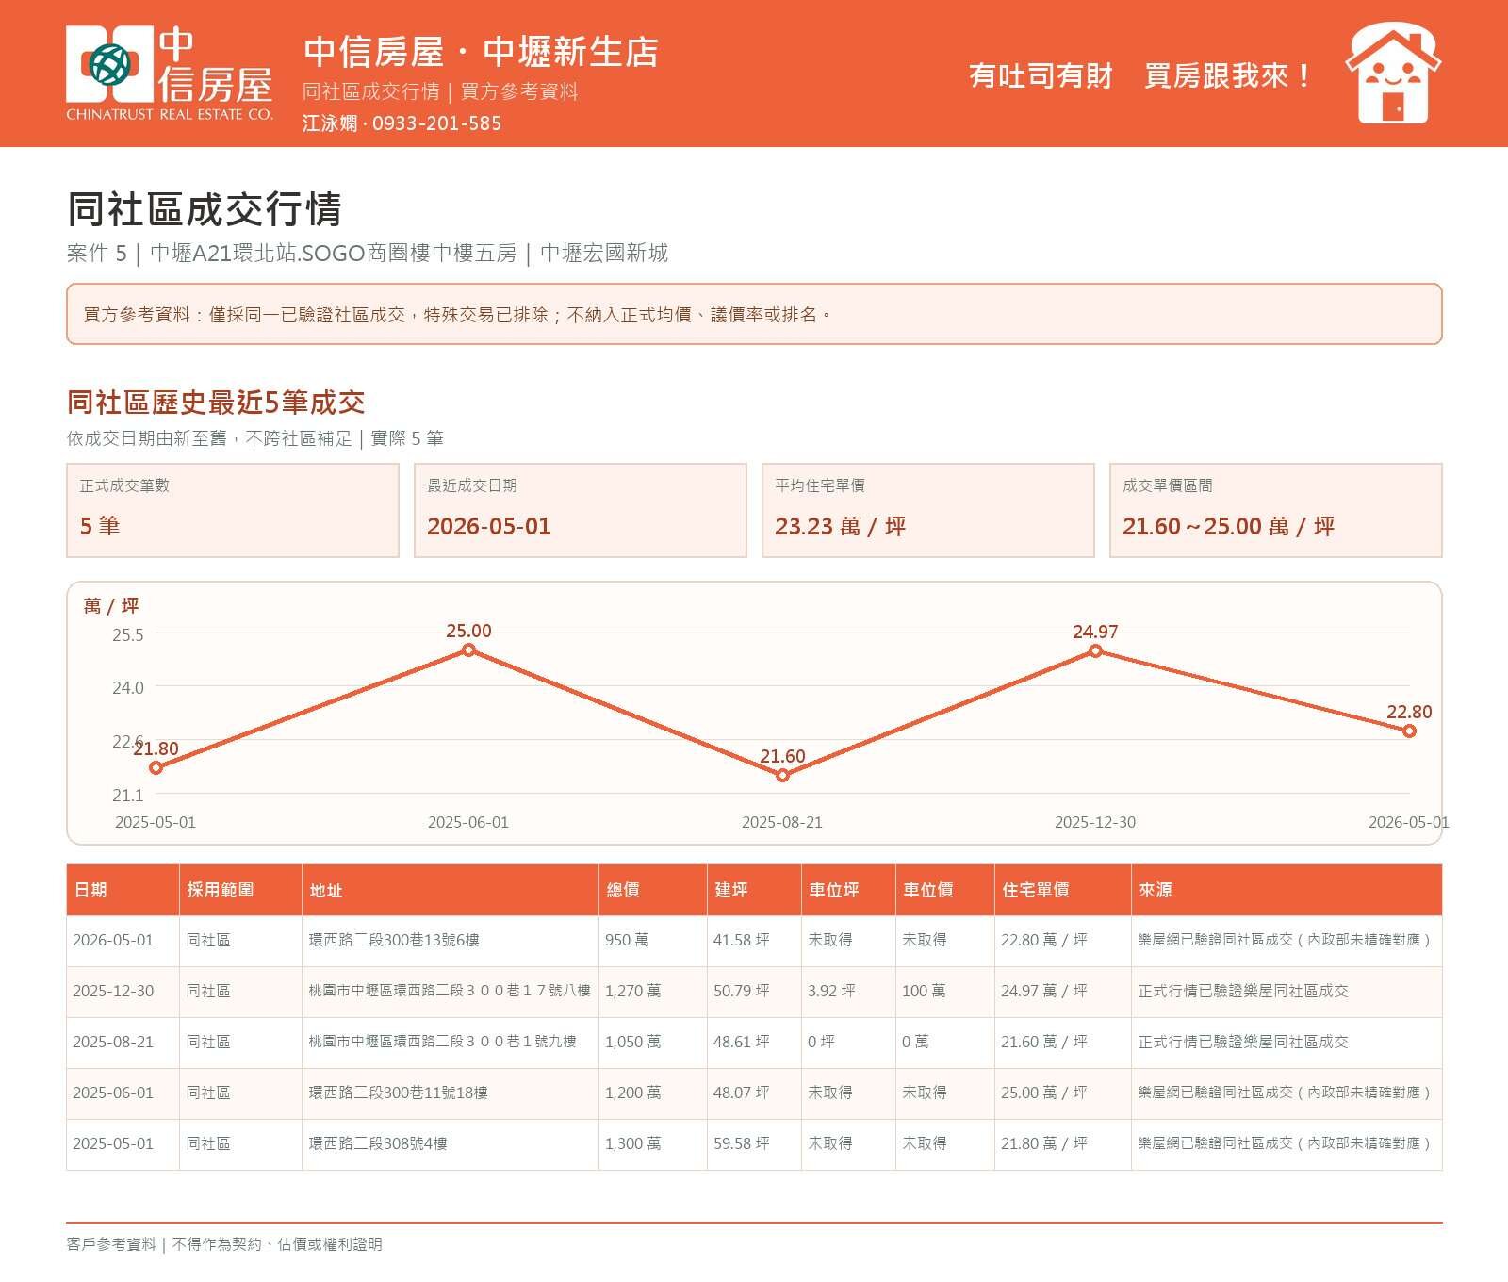Click the 中信房屋 globe logo icon
Image resolution: width=1508 pixels, height=1282 pixels.
tap(109, 64)
